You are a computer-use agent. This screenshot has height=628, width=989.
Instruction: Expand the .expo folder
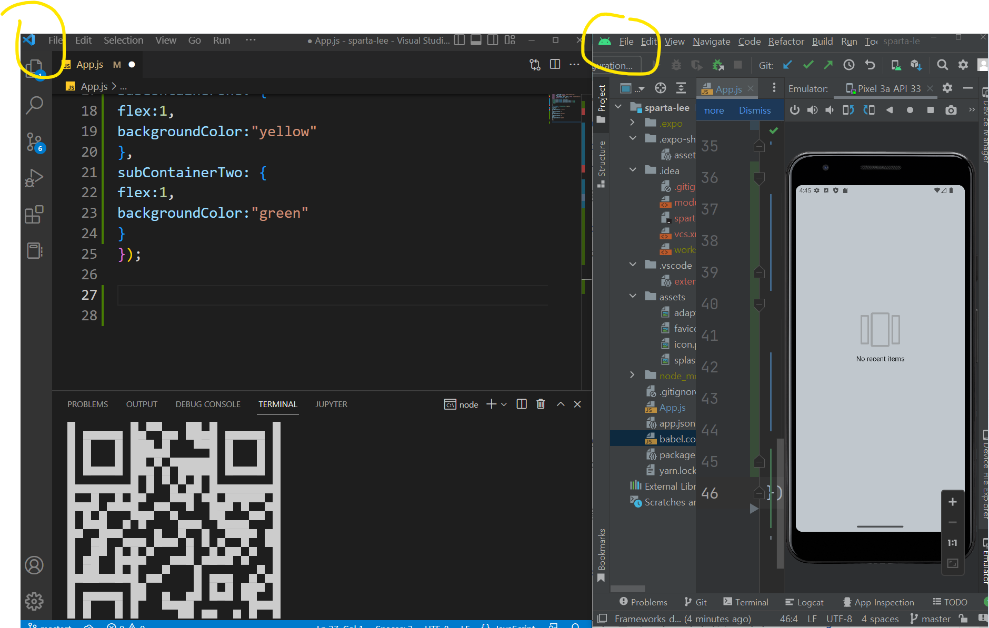click(633, 123)
